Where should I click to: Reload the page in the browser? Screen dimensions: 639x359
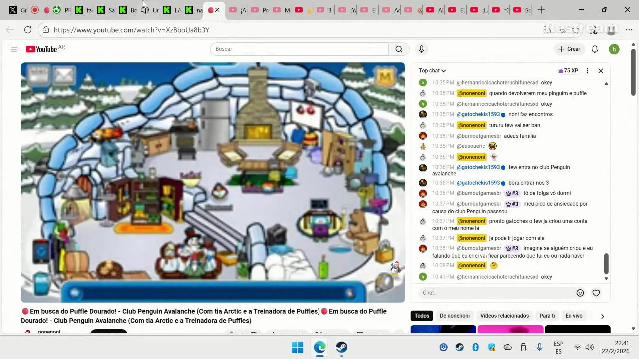coord(28,30)
